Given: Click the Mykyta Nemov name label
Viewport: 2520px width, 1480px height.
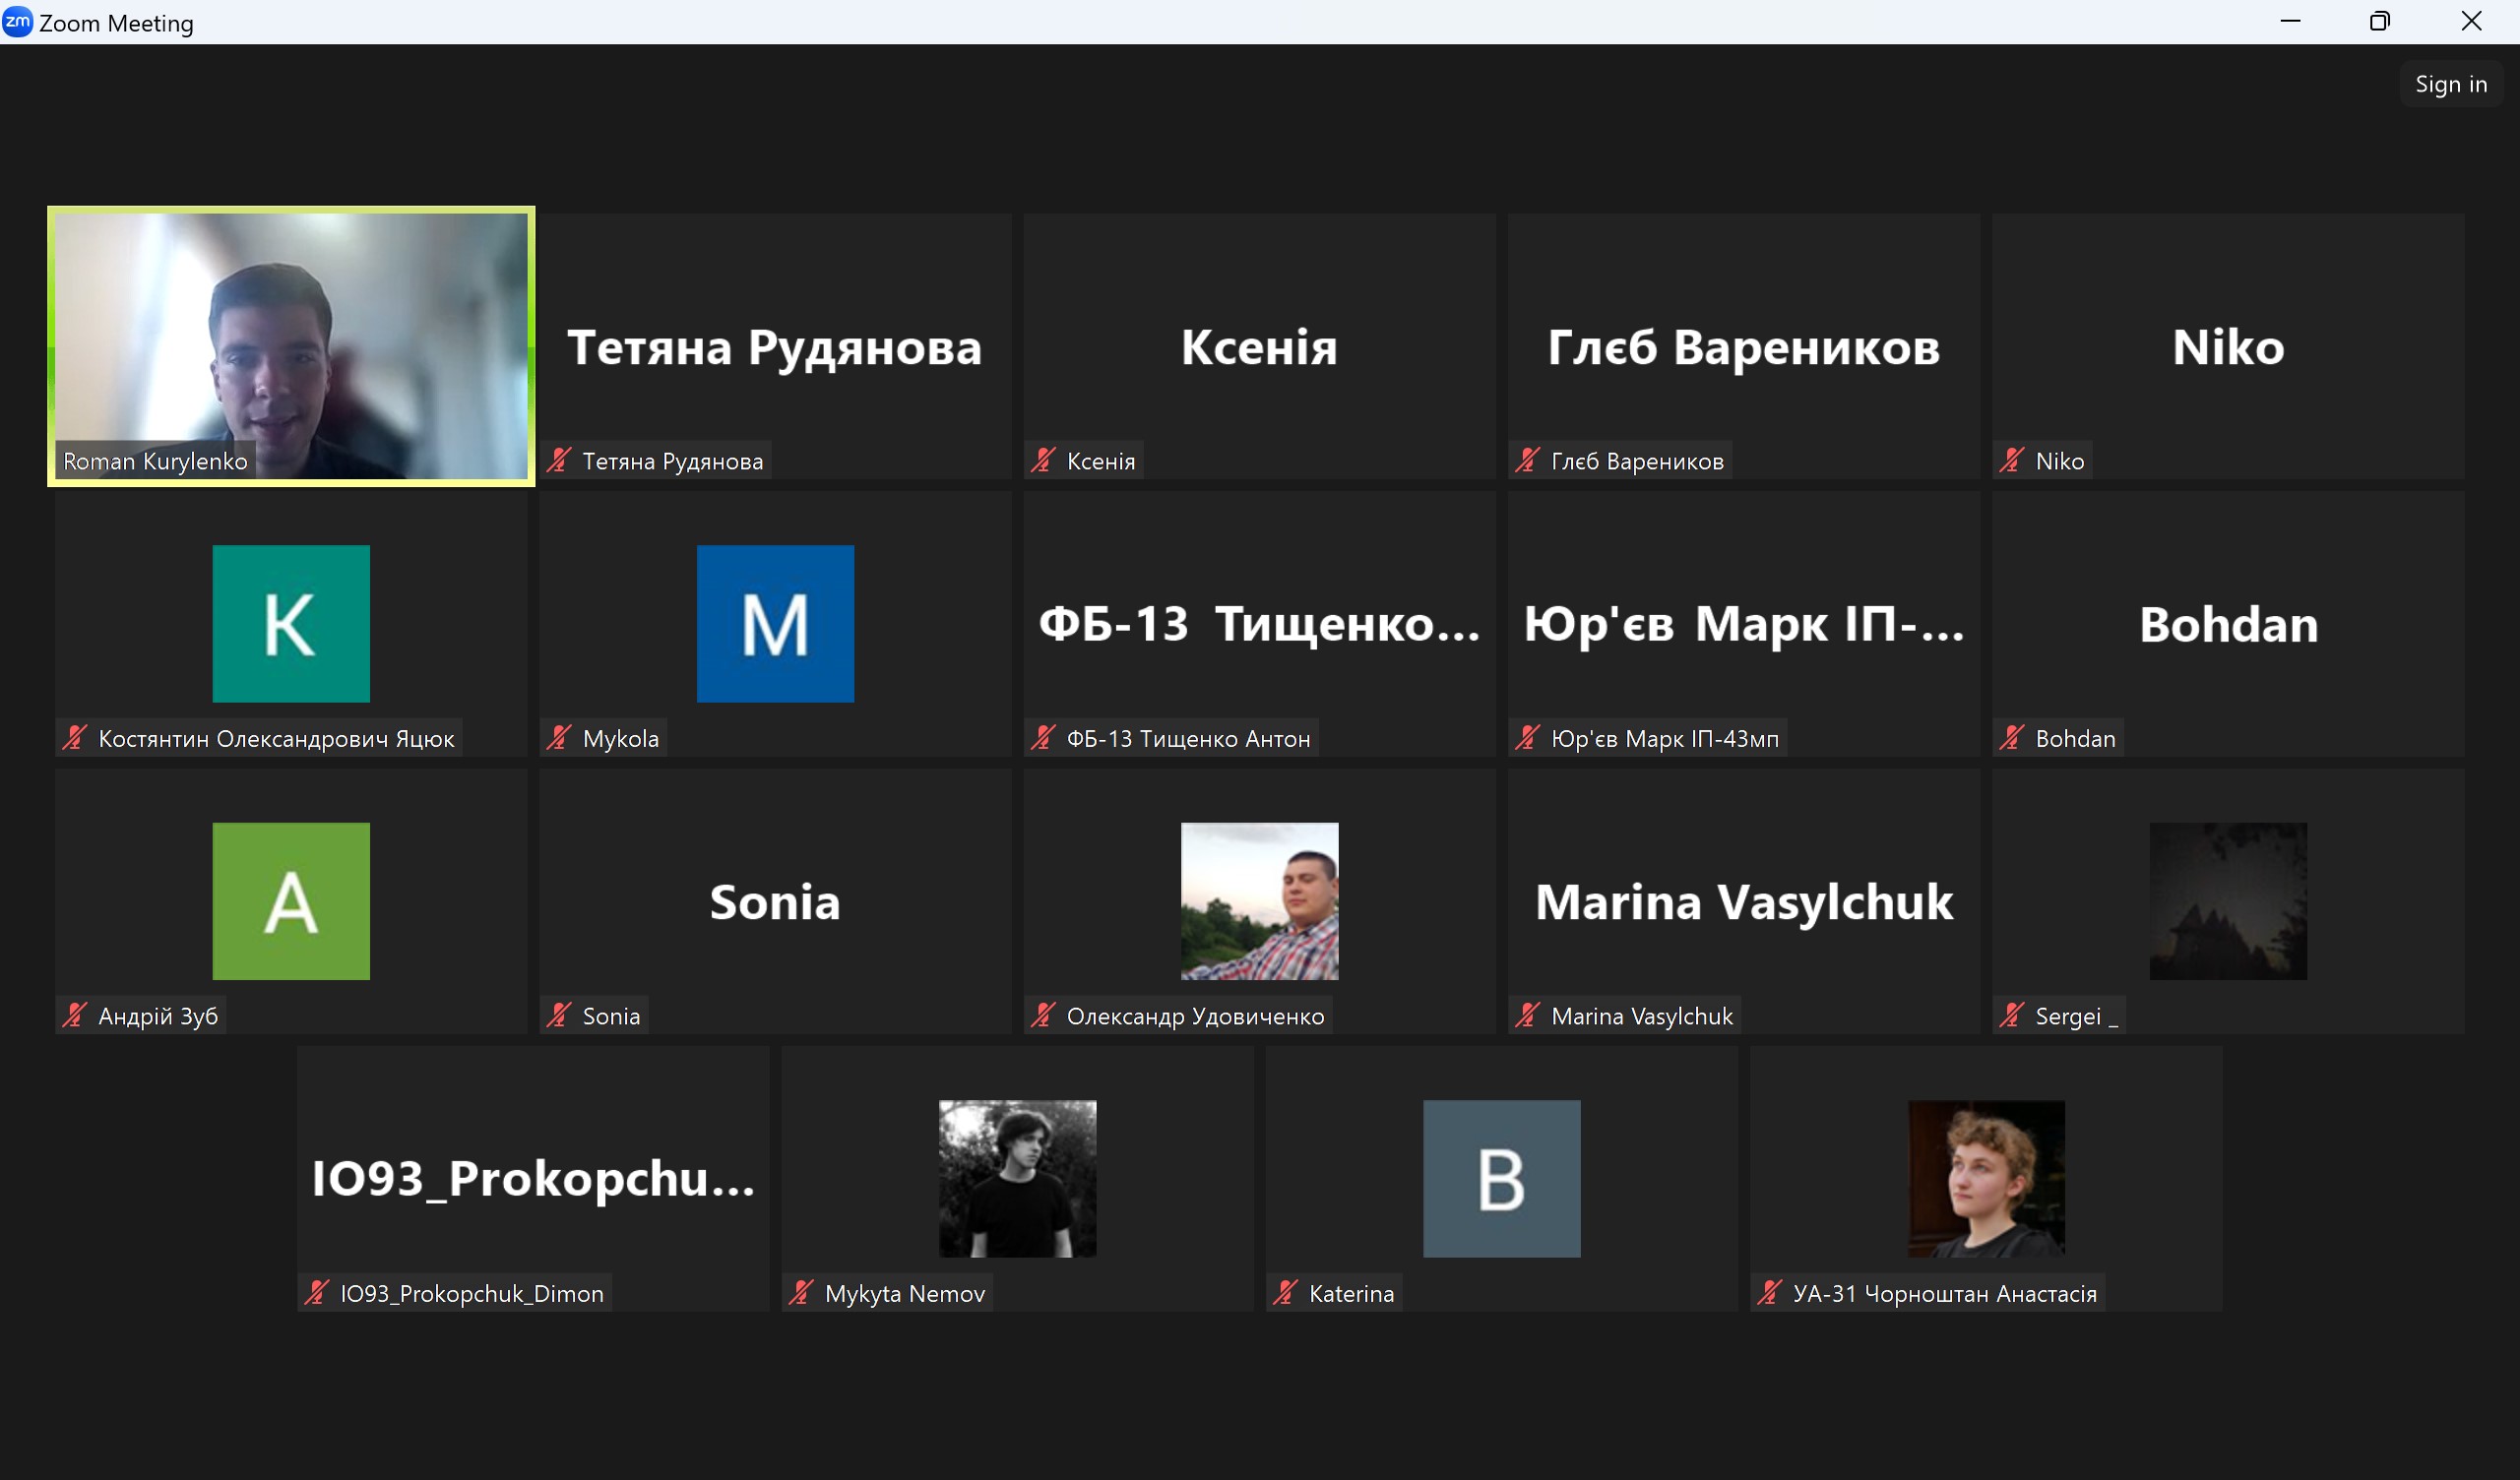Looking at the screenshot, I should tap(905, 1293).
